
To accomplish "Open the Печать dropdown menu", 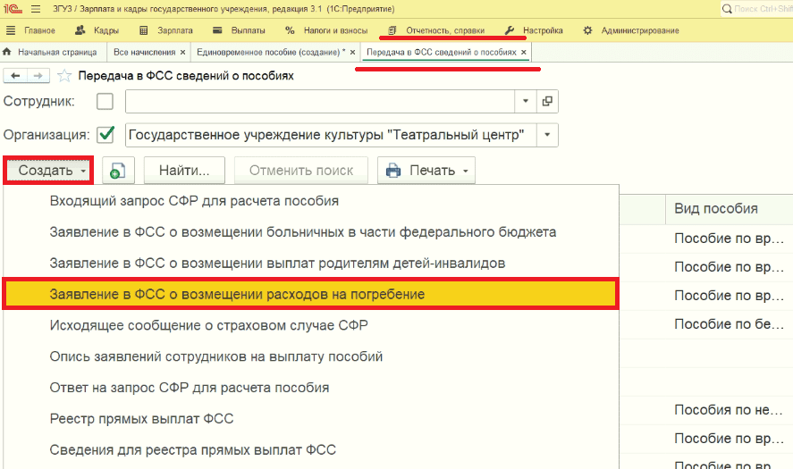I will [x=426, y=171].
